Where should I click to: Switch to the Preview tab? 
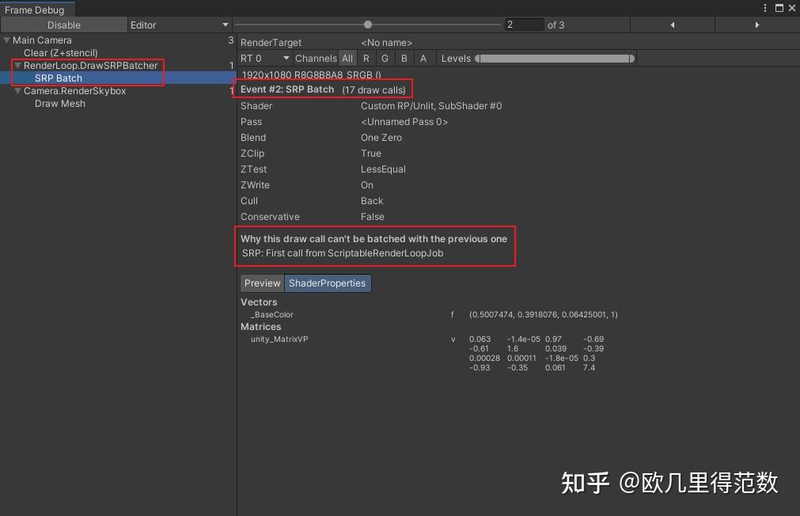pos(262,283)
